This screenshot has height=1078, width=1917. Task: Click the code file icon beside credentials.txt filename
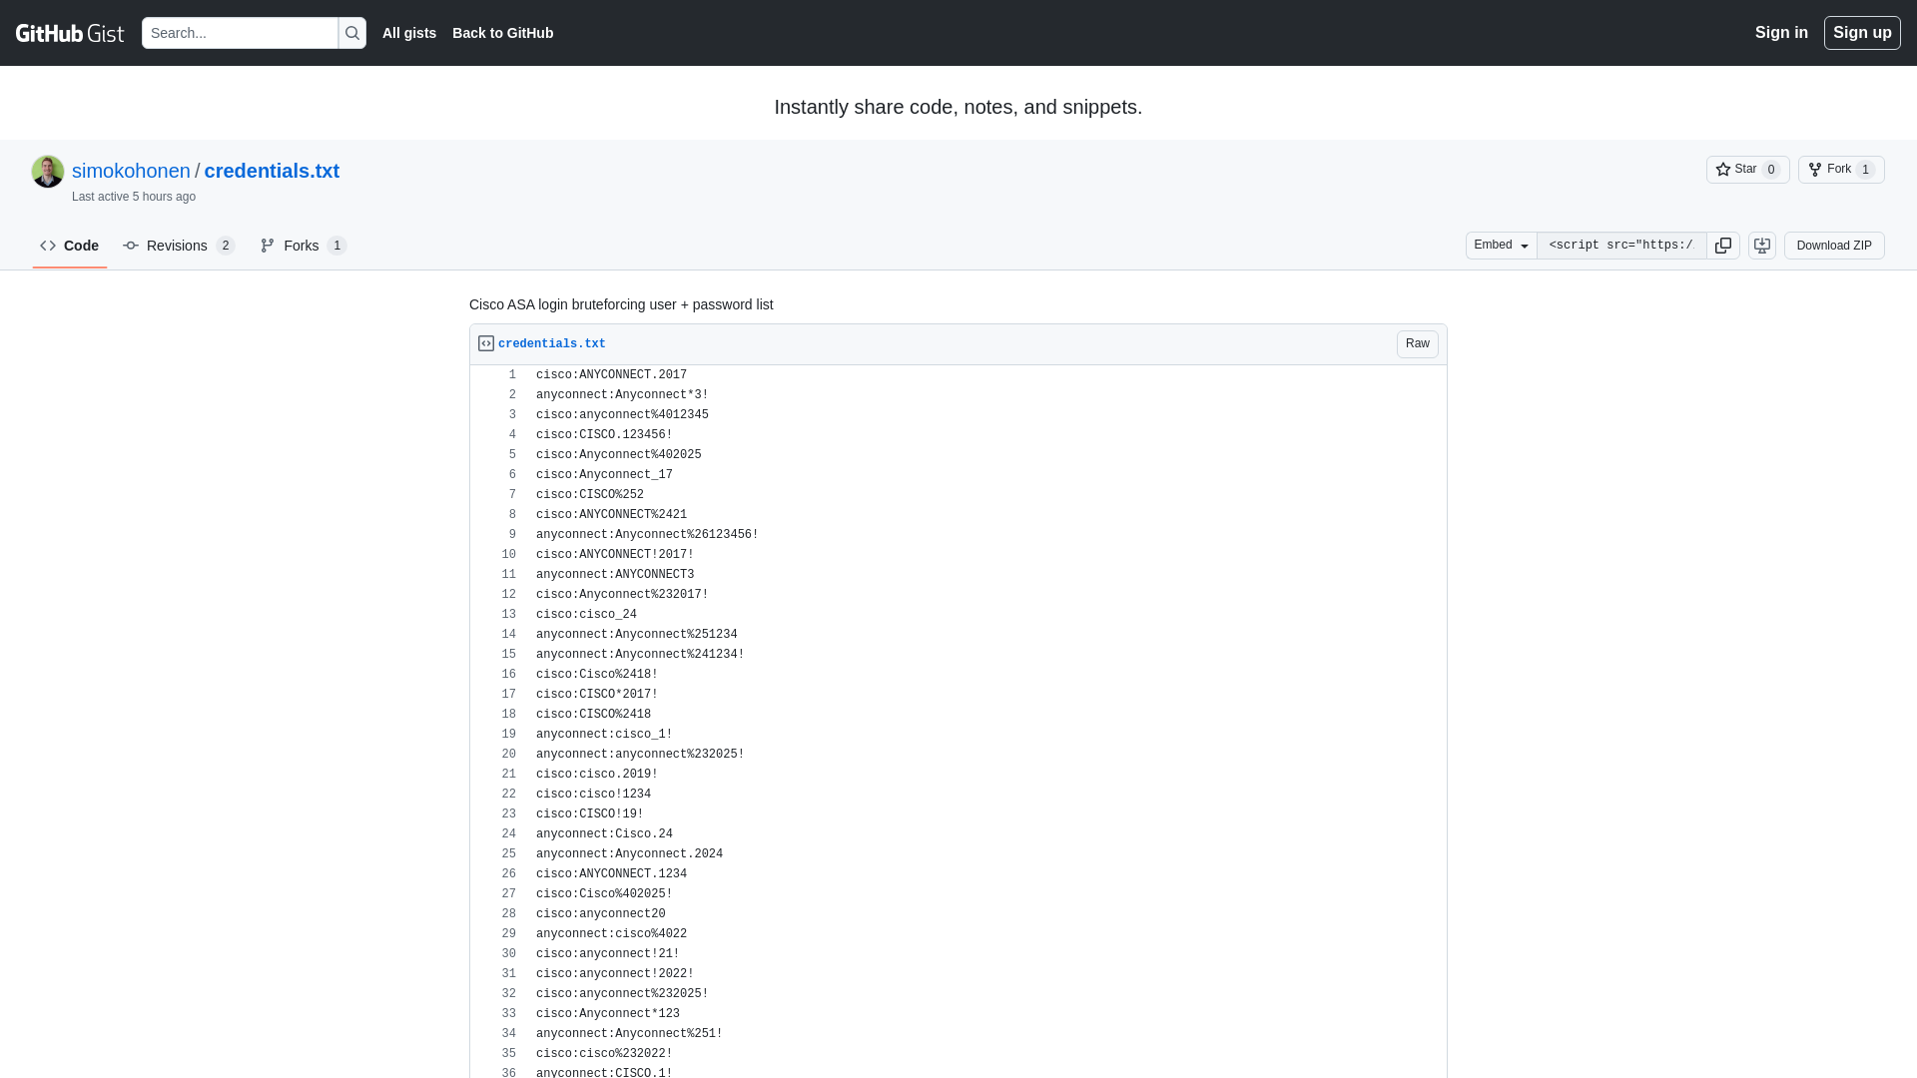(485, 342)
